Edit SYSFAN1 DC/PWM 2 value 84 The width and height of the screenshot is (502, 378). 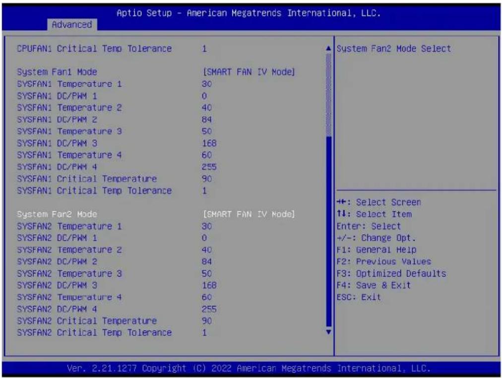pos(207,120)
